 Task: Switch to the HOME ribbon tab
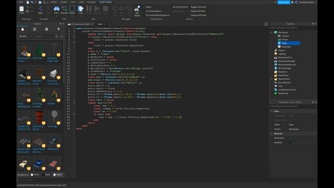tap(54, 2)
